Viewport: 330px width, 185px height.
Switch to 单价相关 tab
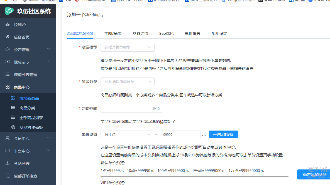click(193, 33)
